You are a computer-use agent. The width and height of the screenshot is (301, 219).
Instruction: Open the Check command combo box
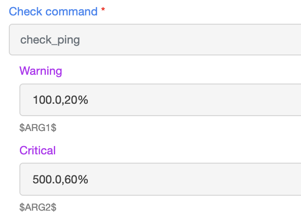click(155, 40)
